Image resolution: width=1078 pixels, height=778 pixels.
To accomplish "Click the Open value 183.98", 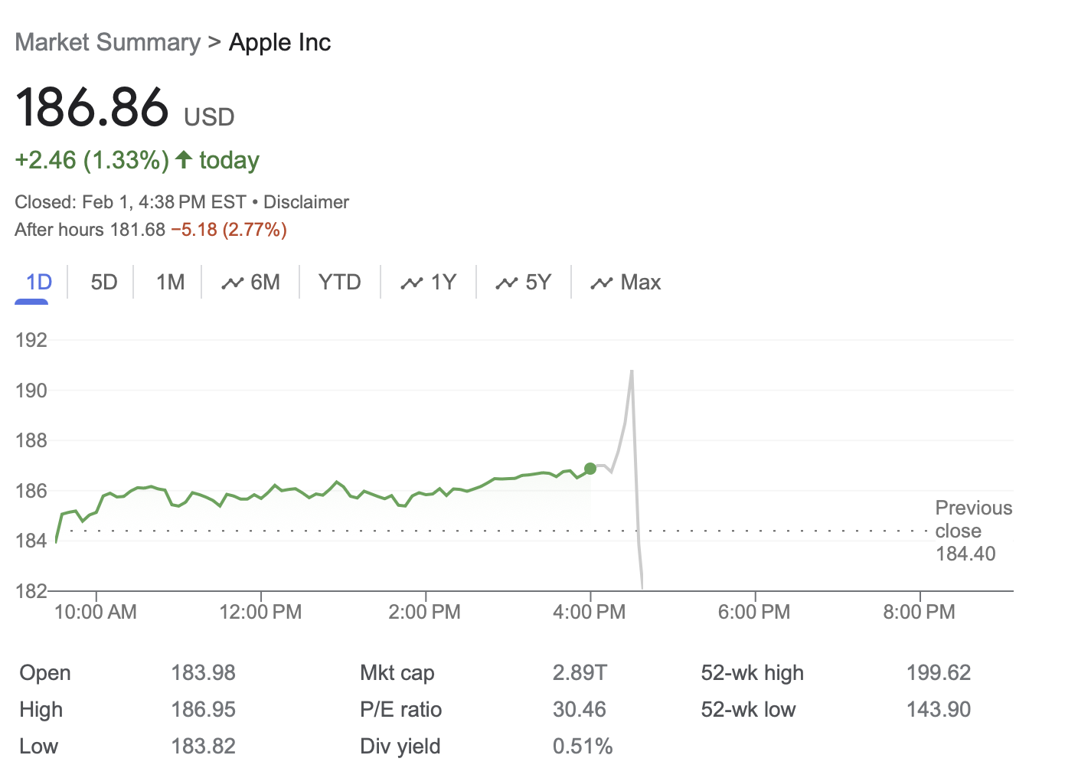I will point(203,673).
